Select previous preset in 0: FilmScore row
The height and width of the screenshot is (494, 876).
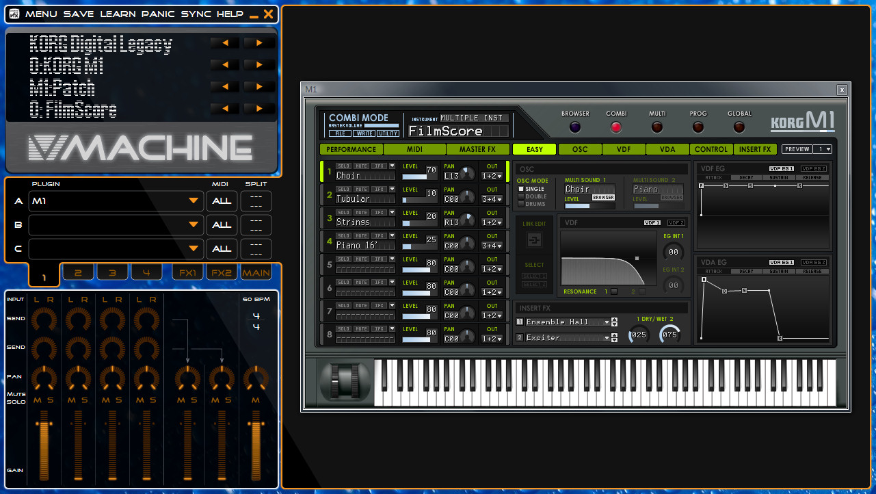pyautogui.click(x=225, y=108)
